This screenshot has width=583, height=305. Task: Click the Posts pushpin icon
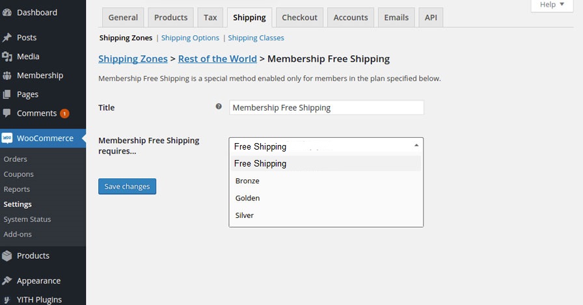click(7, 38)
